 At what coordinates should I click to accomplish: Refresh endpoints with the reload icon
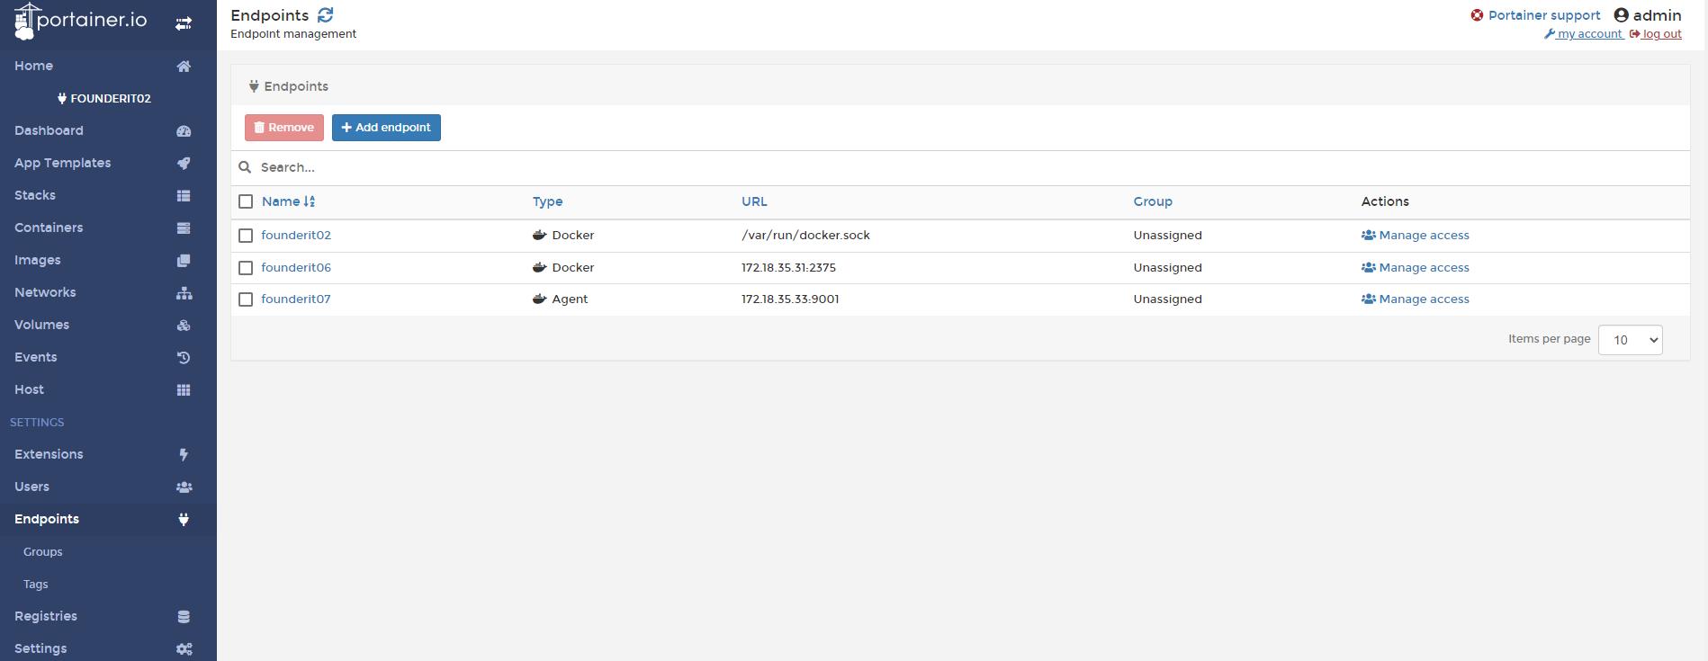pos(326,15)
